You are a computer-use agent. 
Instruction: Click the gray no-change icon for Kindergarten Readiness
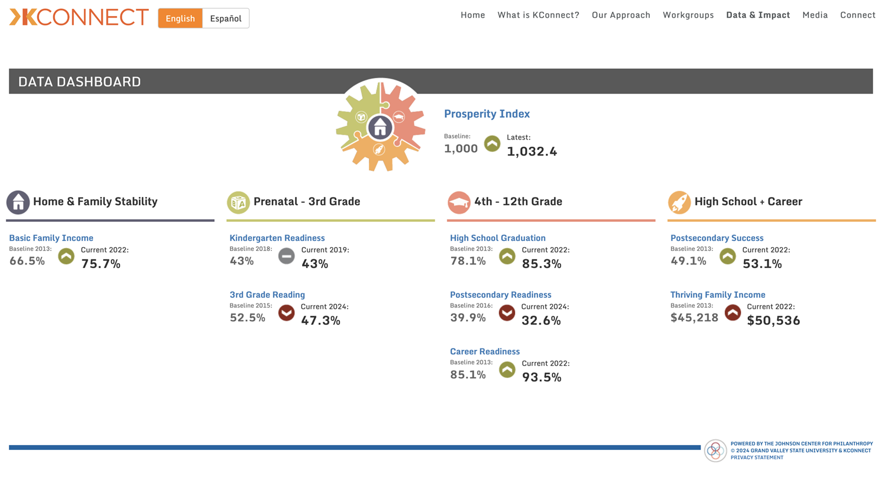point(286,256)
